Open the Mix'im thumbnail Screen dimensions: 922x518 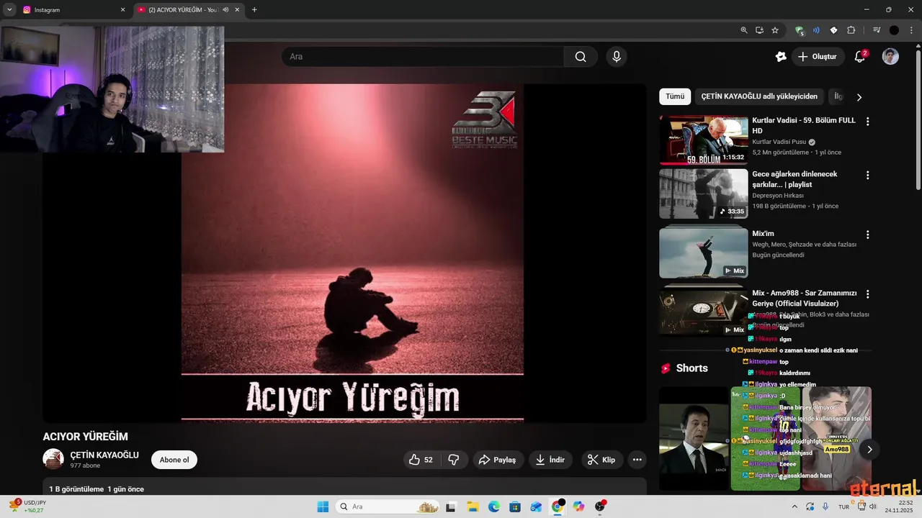tap(704, 253)
